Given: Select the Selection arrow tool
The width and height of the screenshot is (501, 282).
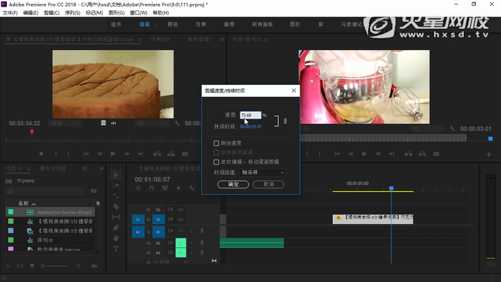Looking at the screenshot, I should [116, 175].
